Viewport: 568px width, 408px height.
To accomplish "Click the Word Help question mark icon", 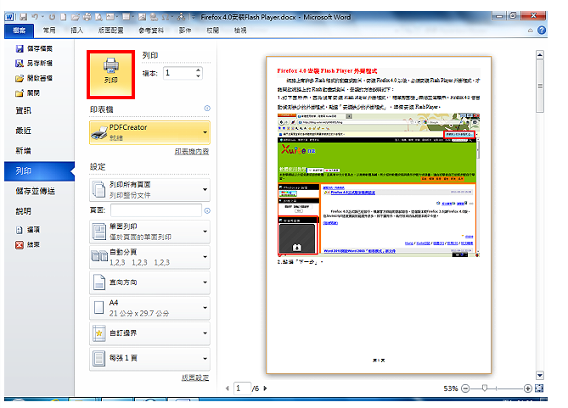I will pyautogui.click(x=542, y=31).
